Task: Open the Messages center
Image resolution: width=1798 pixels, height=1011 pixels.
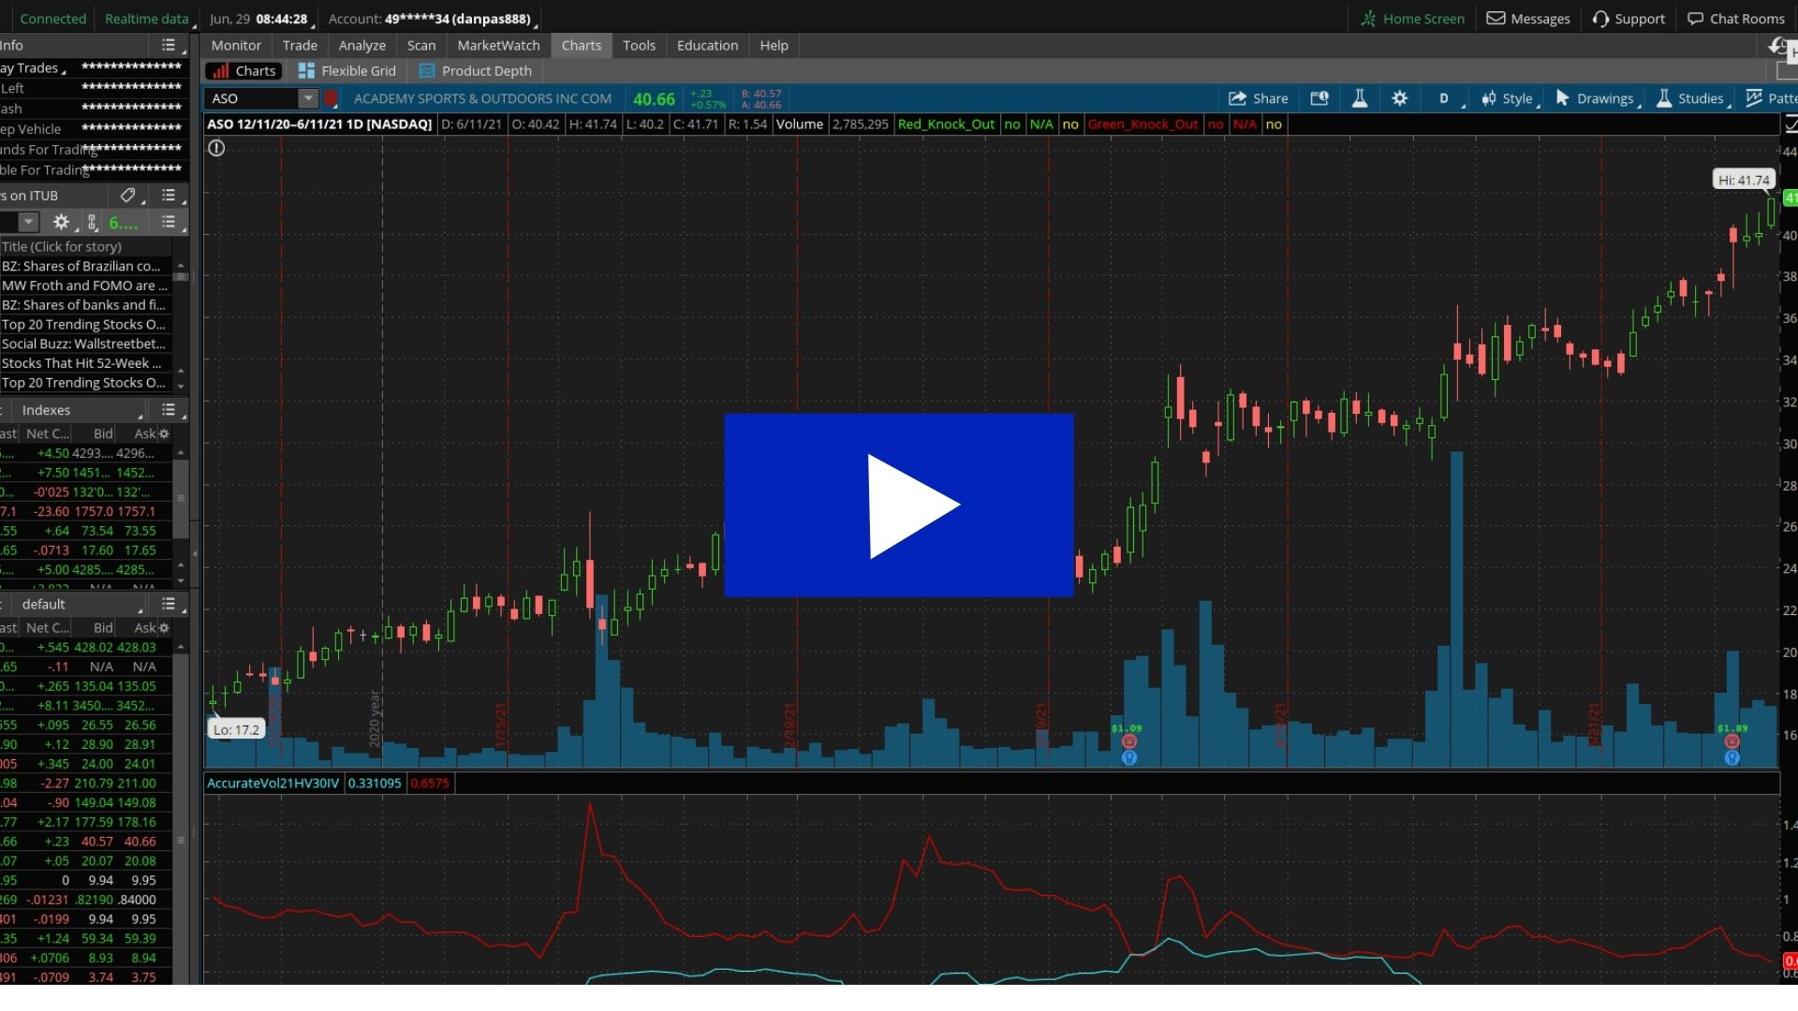Action: click(x=1527, y=19)
